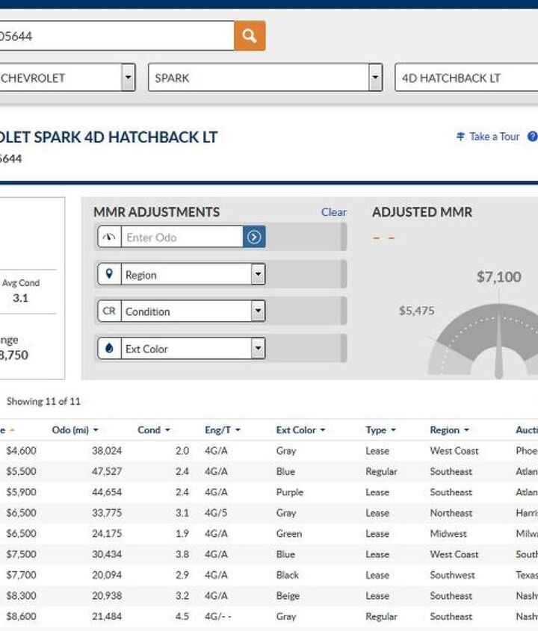Click into the Enter Odo field
Image resolution: width=538 pixels, height=631 pixels.
tap(182, 237)
